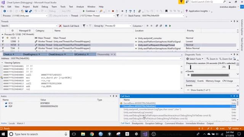Screen dimensions: 244x137
Task: Stop debugging with the red square icon
Action: point(113,11)
